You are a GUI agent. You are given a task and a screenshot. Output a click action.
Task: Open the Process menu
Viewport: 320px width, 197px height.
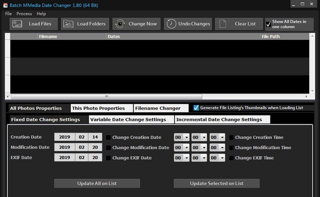point(24,14)
